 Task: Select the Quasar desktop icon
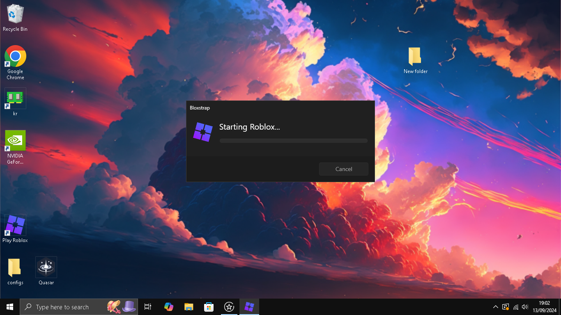[x=46, y=271]
